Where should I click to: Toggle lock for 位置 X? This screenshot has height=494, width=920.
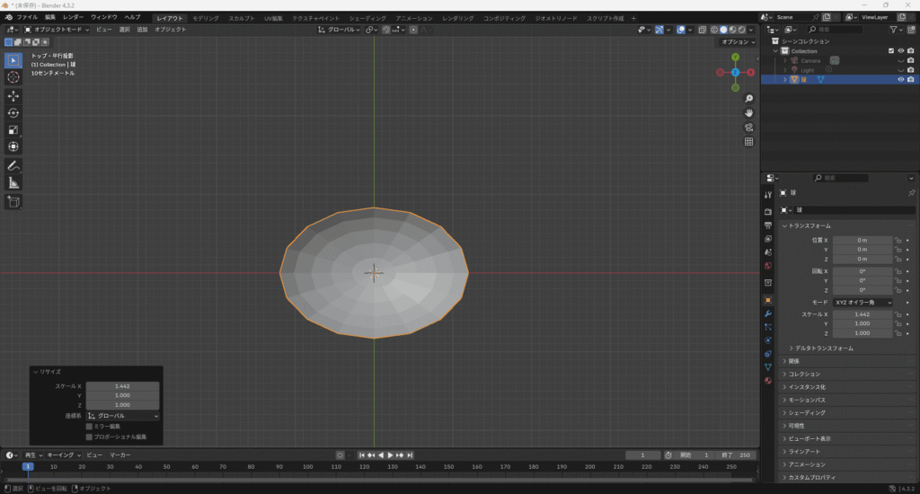coord(898,240)
